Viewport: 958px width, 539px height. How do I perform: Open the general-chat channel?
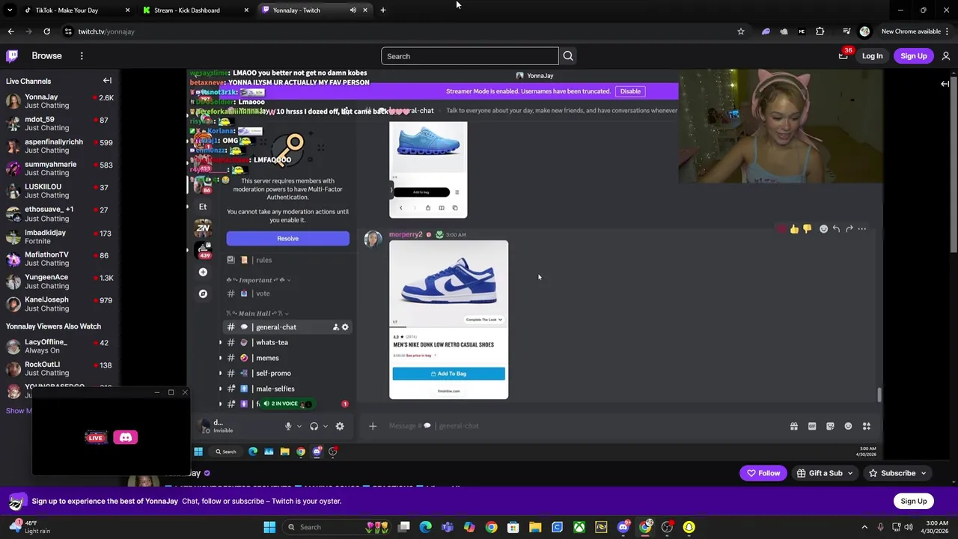pos(288,327)
